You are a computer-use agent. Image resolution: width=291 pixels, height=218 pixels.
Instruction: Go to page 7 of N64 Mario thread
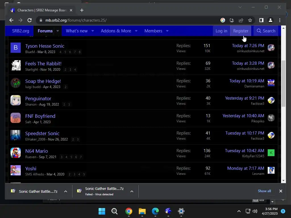click(81, 157)
